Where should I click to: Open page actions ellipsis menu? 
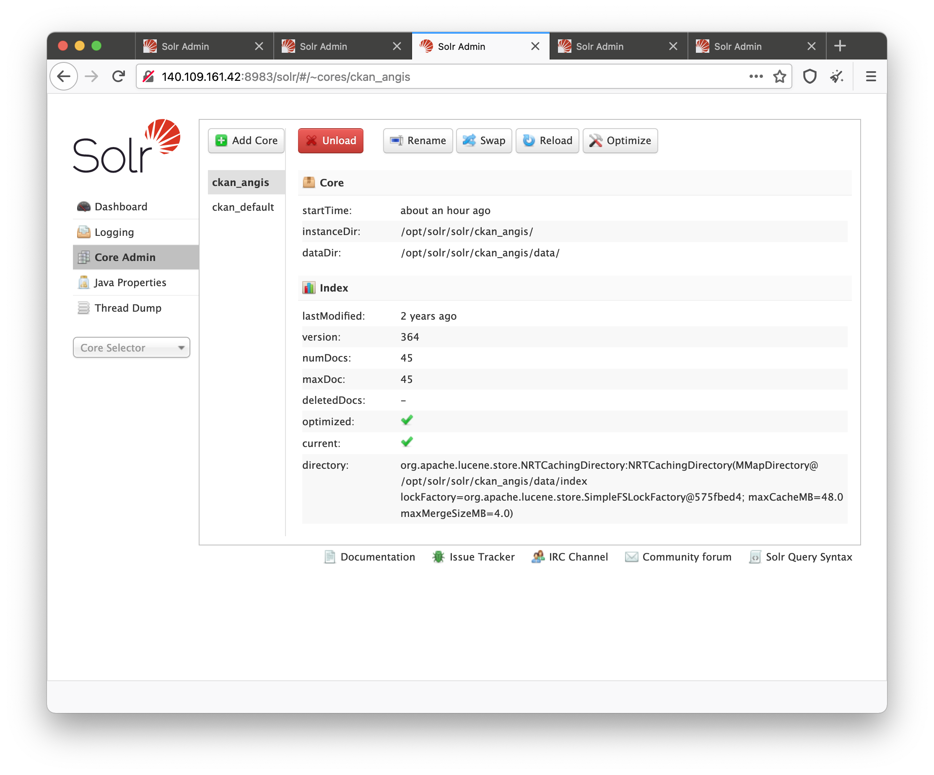[756, 76]
